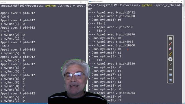This screenshot has width=185, height=104.
Task: Select the pink eraser tool
Action: 170,49
